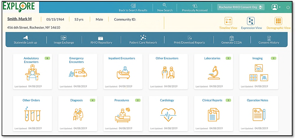Image resolution: width=296 pixels, height=140 pixels.
Task: Open the Operation Notes title link
Action: tap(258, 101)
